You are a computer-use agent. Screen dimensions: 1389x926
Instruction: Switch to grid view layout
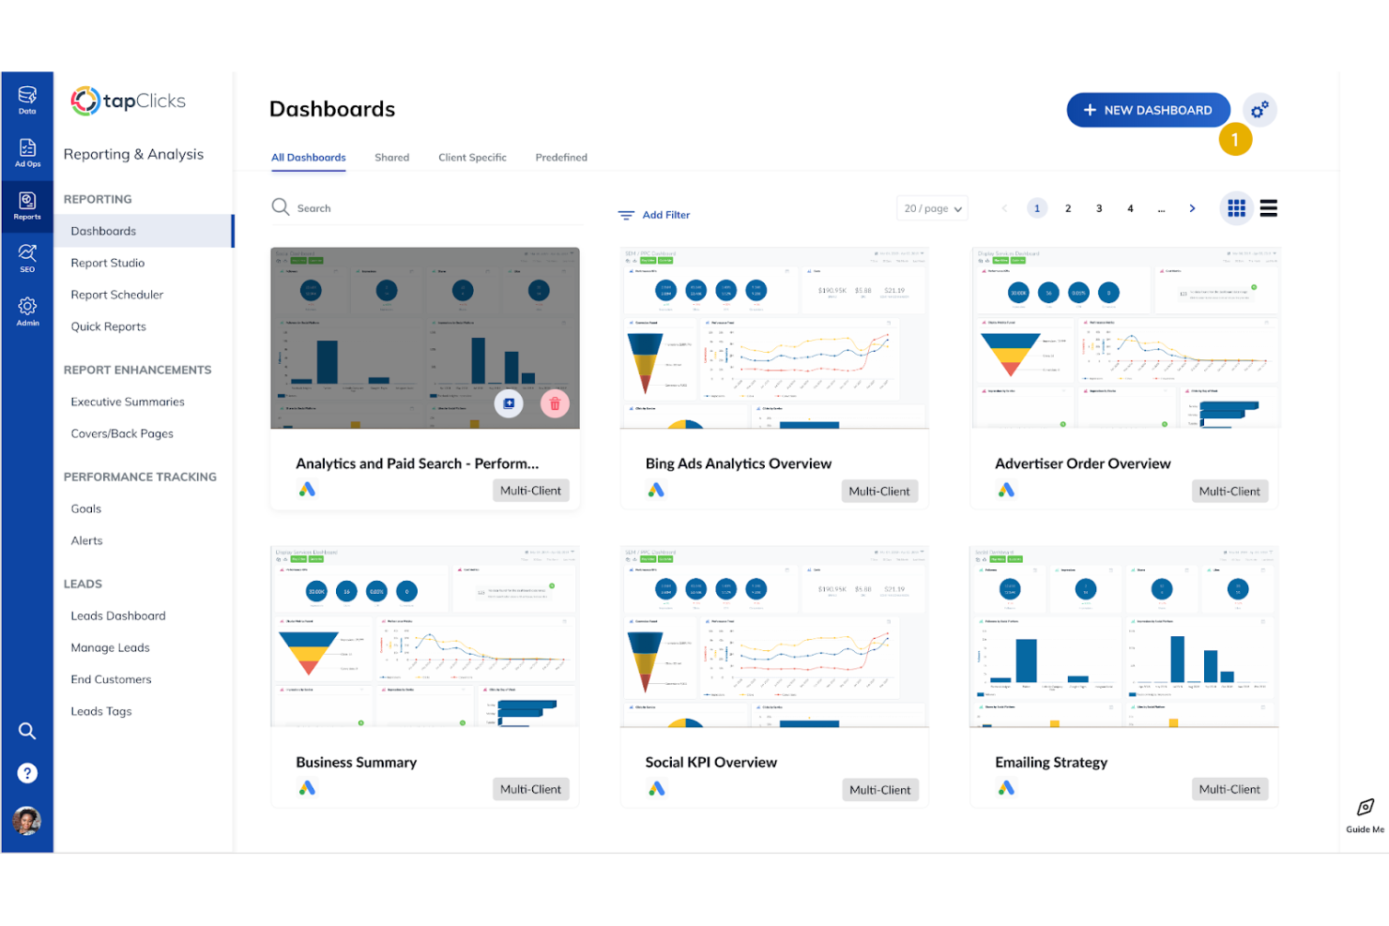click(x=1236, y=207)
